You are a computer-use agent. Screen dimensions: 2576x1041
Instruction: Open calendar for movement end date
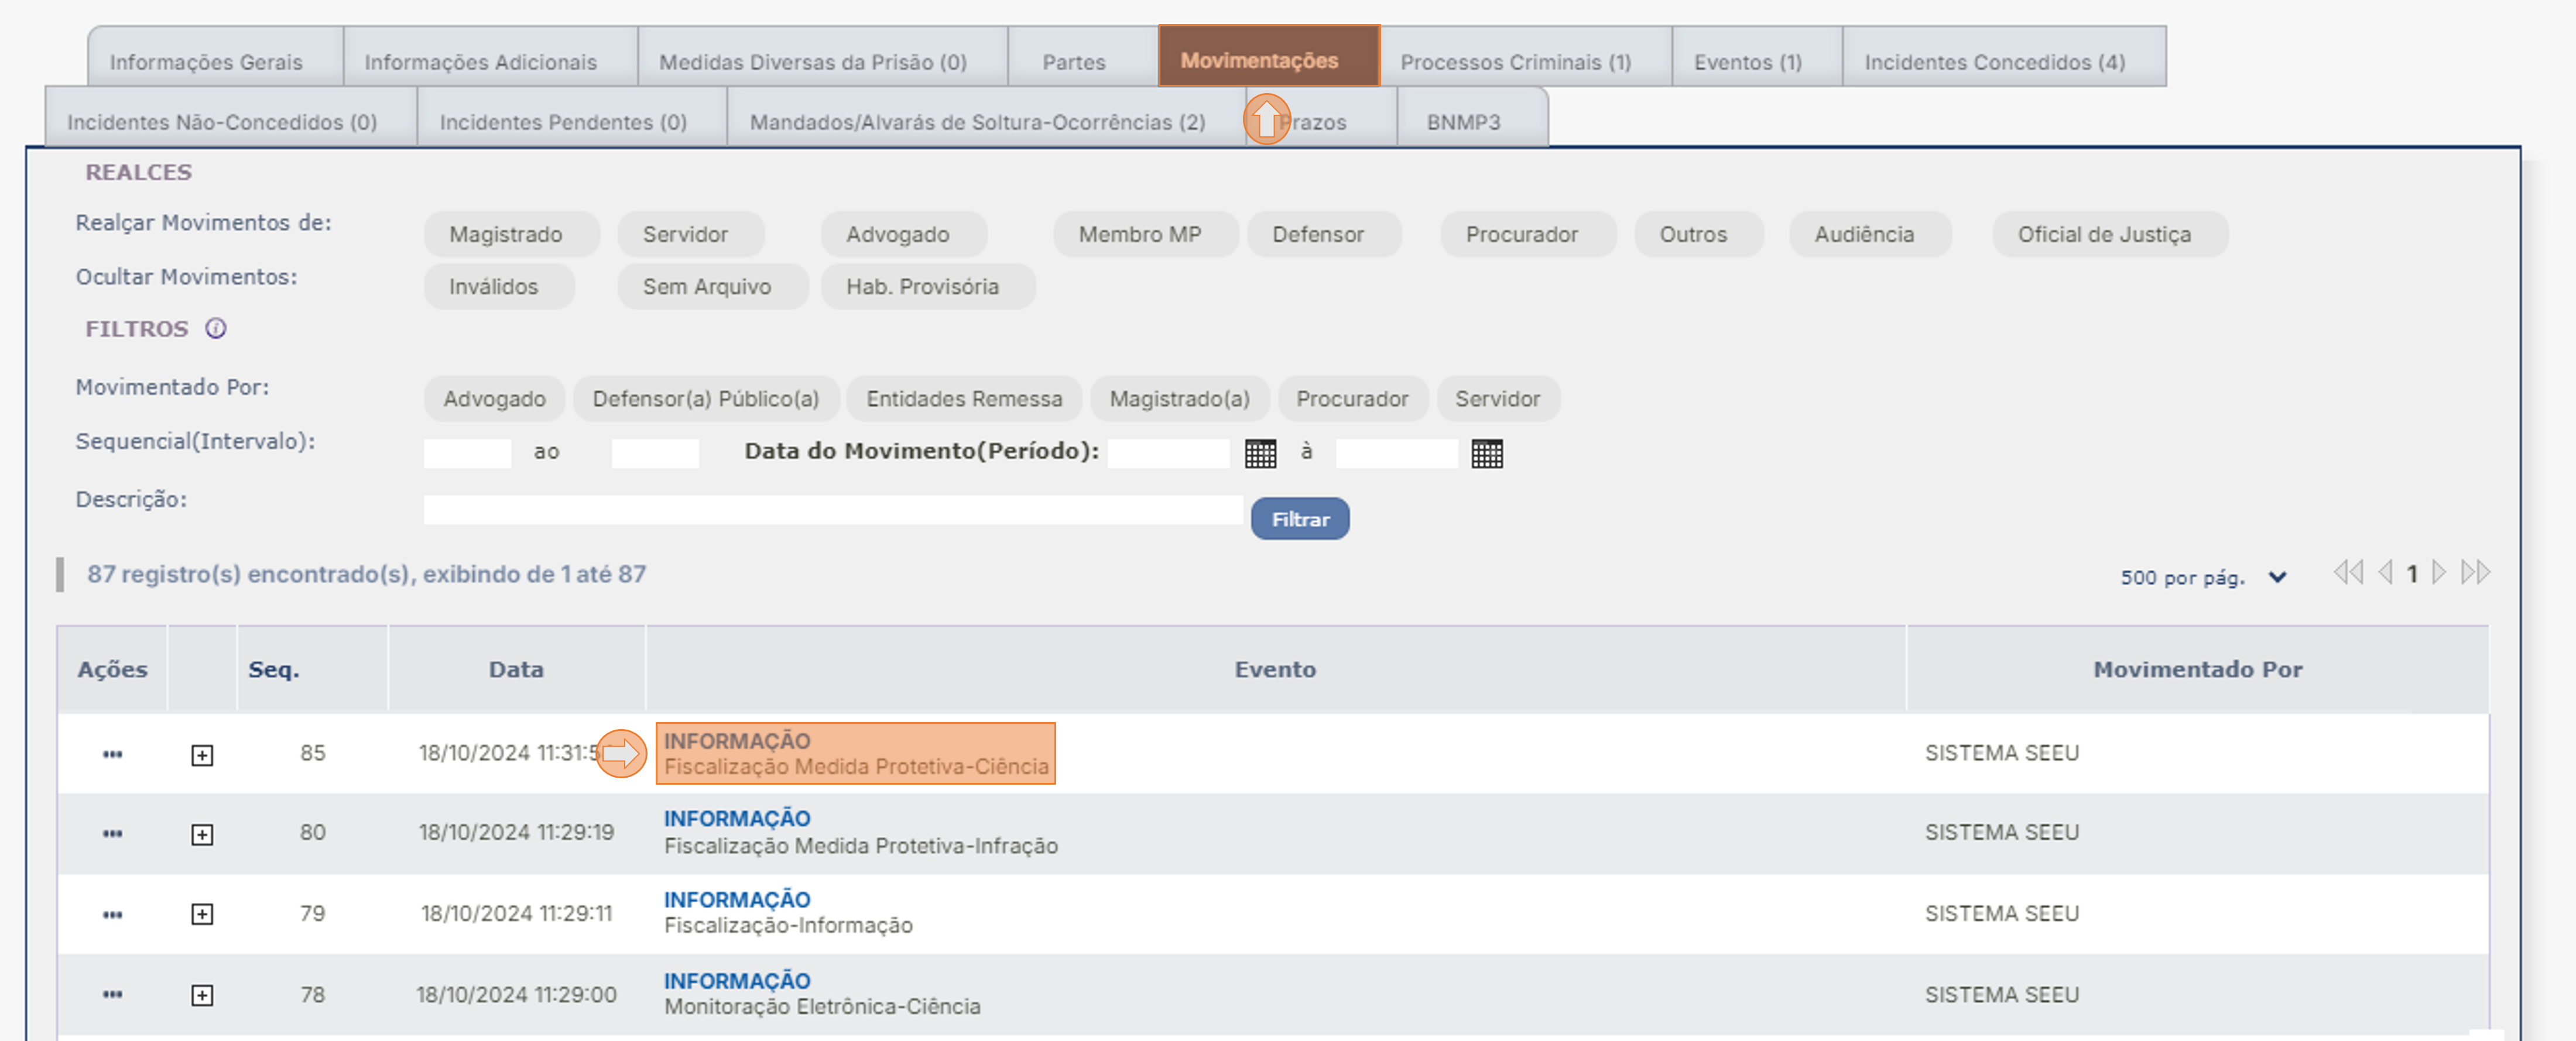click(1487, 453)
